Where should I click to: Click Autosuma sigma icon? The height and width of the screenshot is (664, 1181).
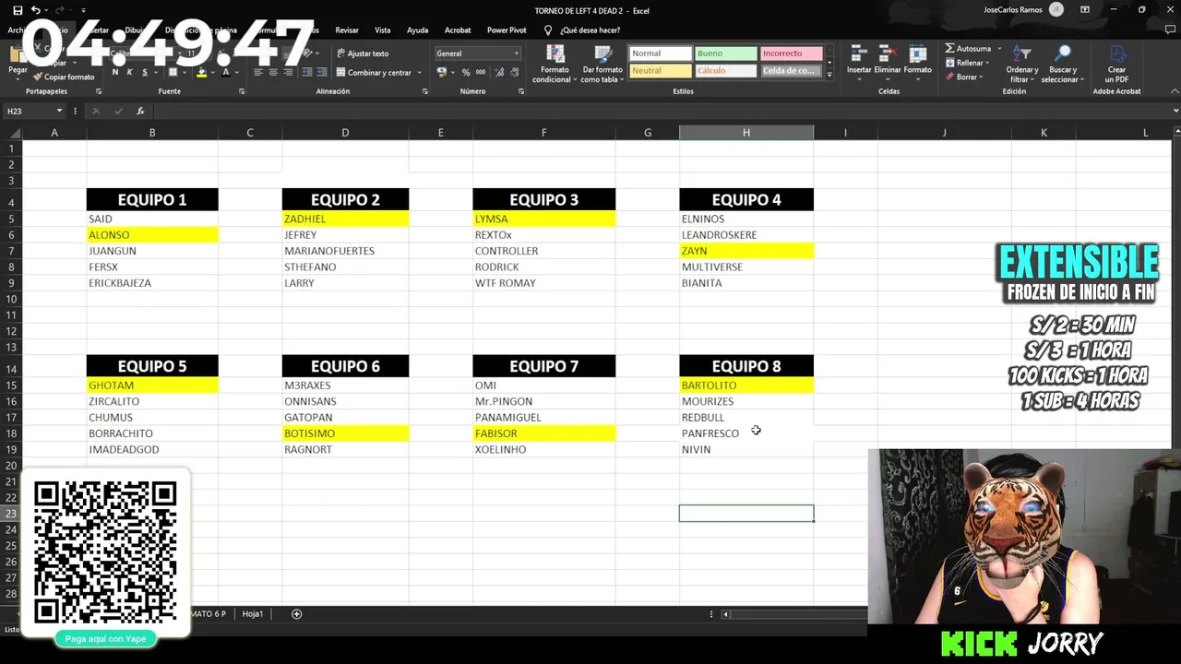950,48
